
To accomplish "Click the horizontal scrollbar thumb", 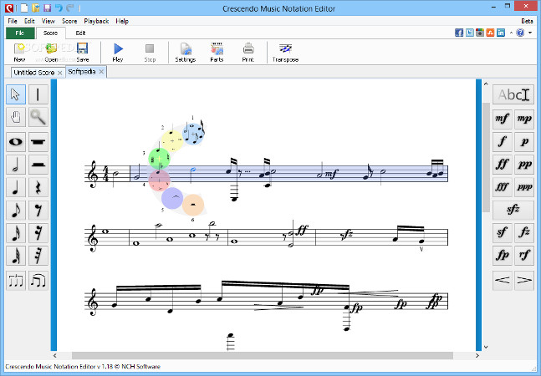I will [x=263, y=355].
